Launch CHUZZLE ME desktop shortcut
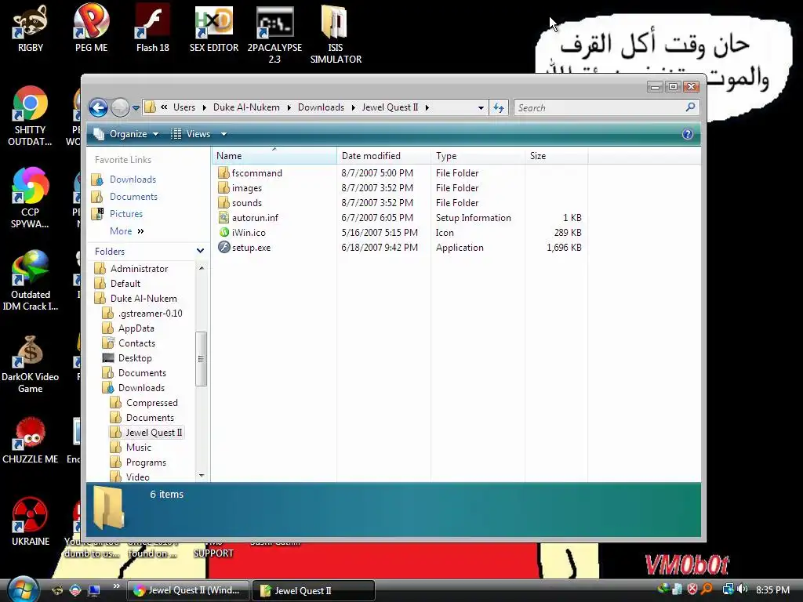 pos(31,441)
